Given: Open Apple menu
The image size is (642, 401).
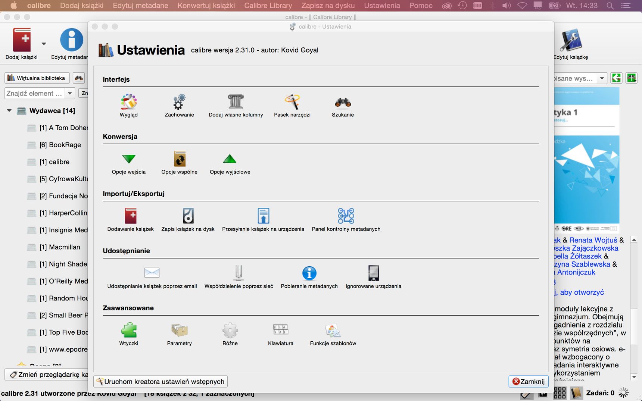Looking at the screenshot, I should click(13, 5).
